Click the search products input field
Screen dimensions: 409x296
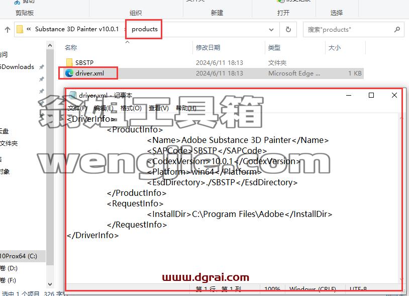(x=350, y=30)
